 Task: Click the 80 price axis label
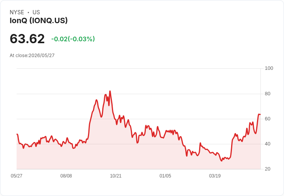click(267, 94)
